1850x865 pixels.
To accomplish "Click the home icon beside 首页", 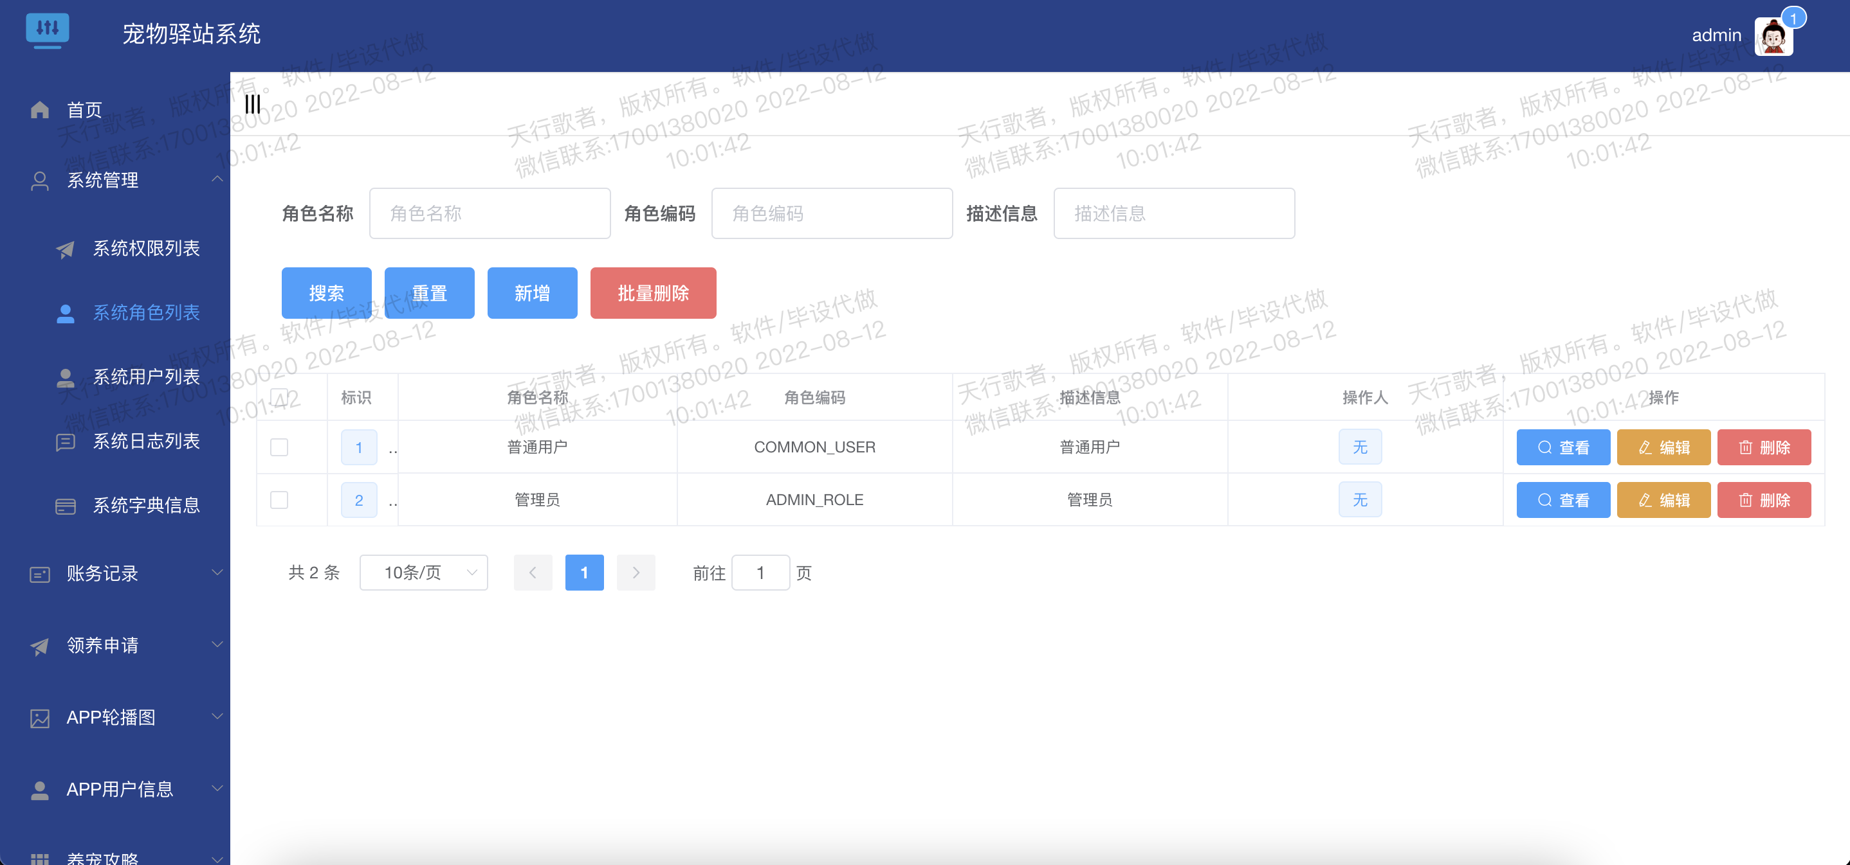I will [x=39, y=109].
